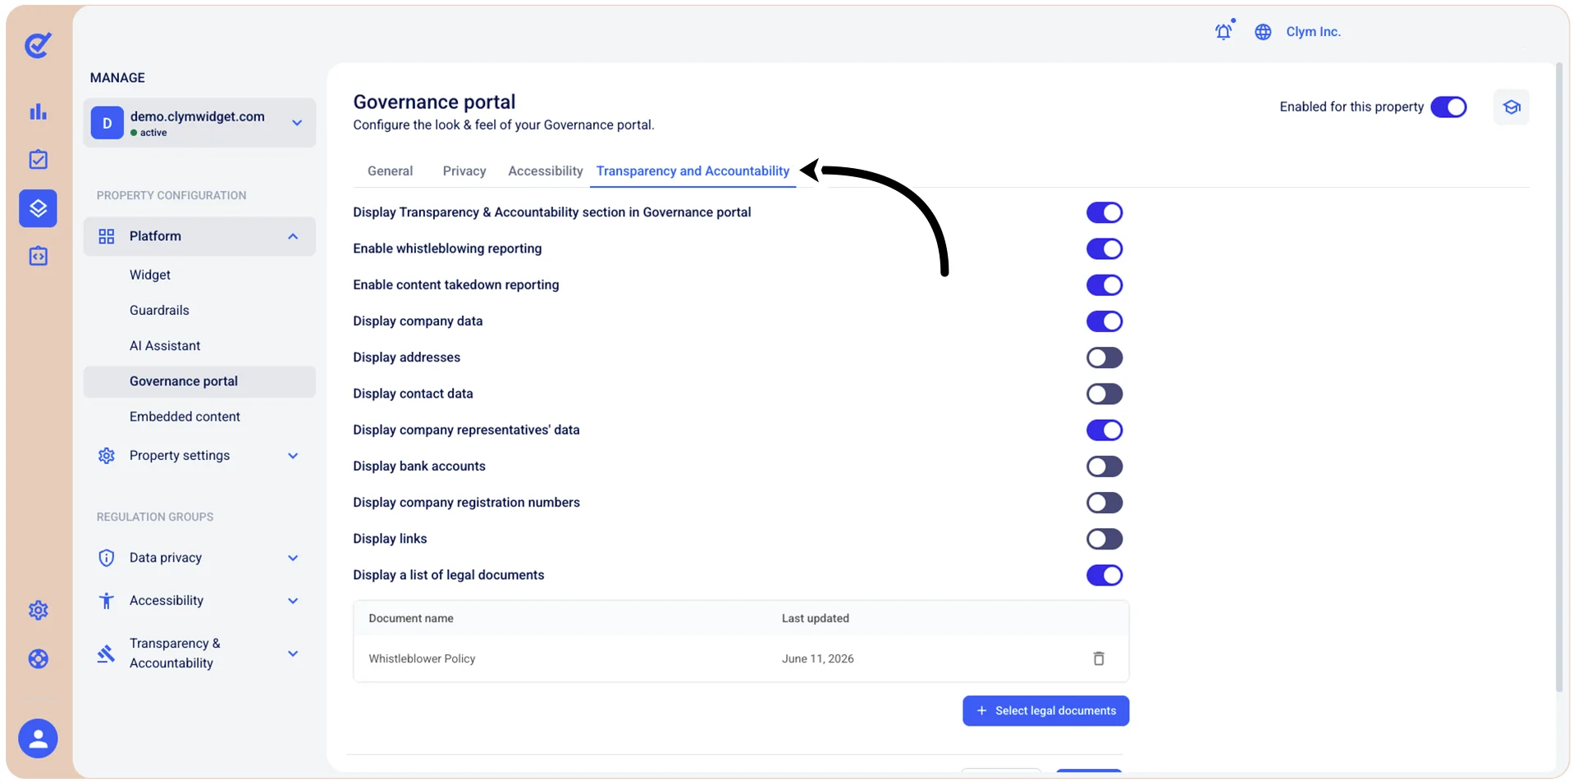Screen dimensions: 1573x783
Task: Switch to the General tab
Action: pyautogui.click(x=390, y=171)
